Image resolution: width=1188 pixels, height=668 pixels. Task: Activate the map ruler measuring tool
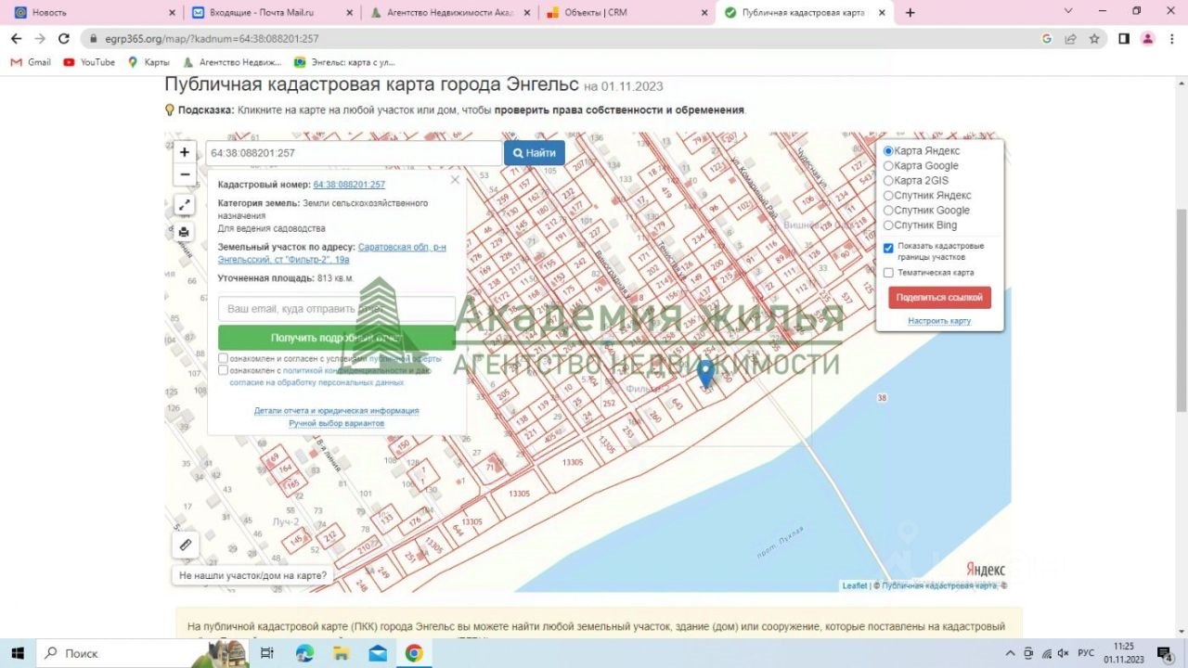tap(186, 545)
